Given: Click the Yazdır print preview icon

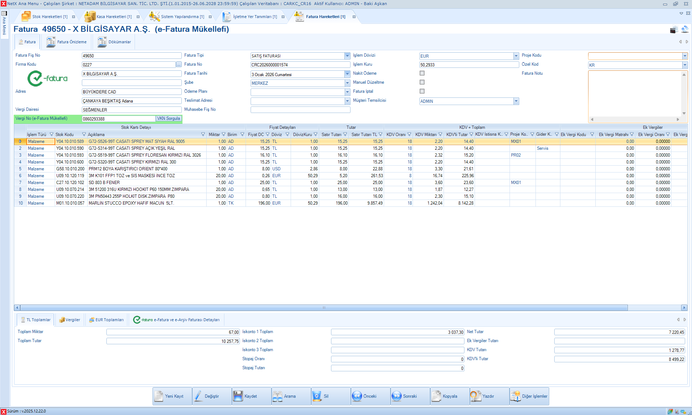Looking at the screenshot, I should (476, 396).
